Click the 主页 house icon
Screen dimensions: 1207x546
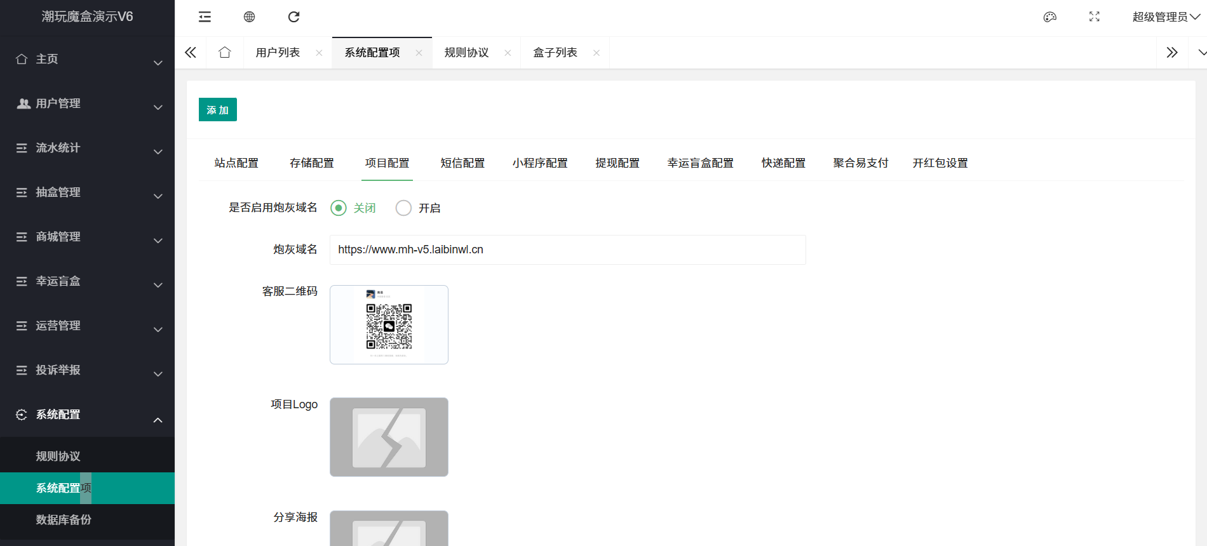22,59
